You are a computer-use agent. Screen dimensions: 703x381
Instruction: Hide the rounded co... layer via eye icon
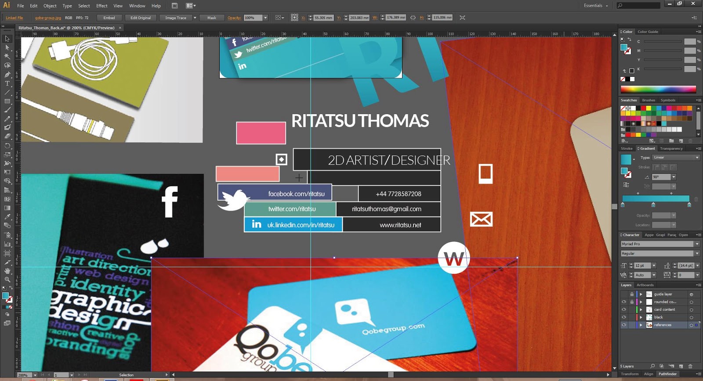tap(624, 302)
